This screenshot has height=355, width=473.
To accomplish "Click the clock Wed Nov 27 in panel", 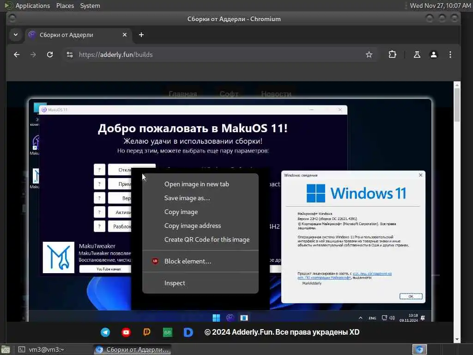I will (440, 6).
